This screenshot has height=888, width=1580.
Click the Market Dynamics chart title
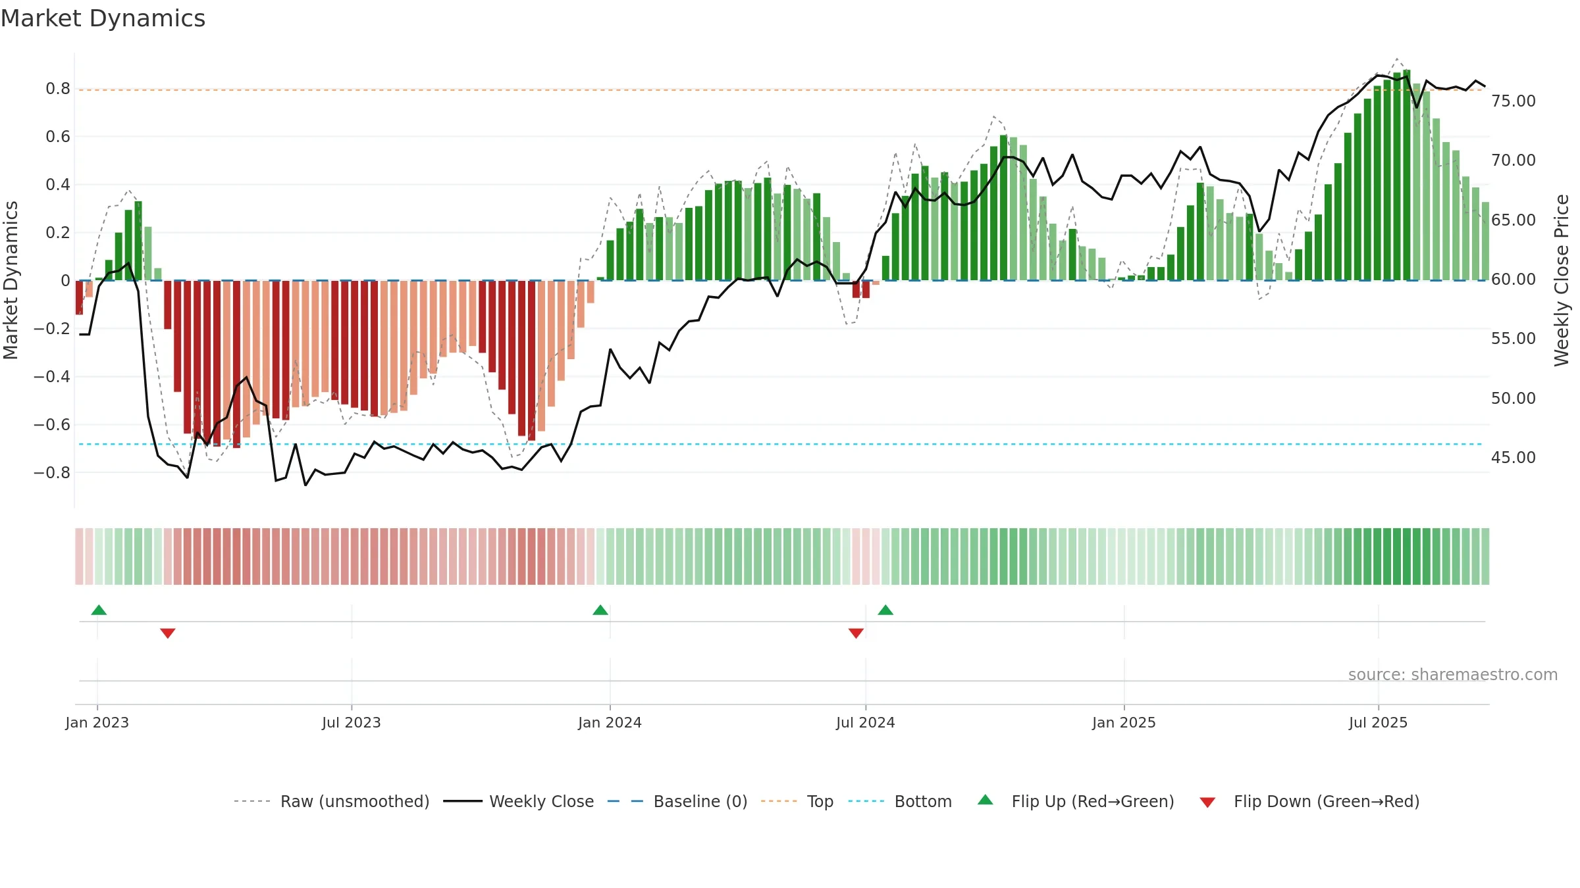pos(103,18)
